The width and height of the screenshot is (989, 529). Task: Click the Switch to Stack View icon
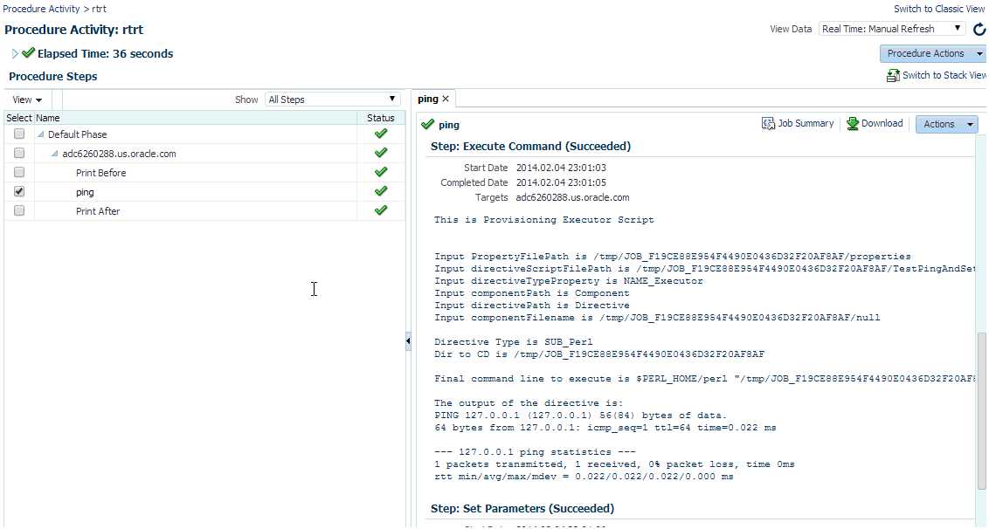(x=893, y=76)
